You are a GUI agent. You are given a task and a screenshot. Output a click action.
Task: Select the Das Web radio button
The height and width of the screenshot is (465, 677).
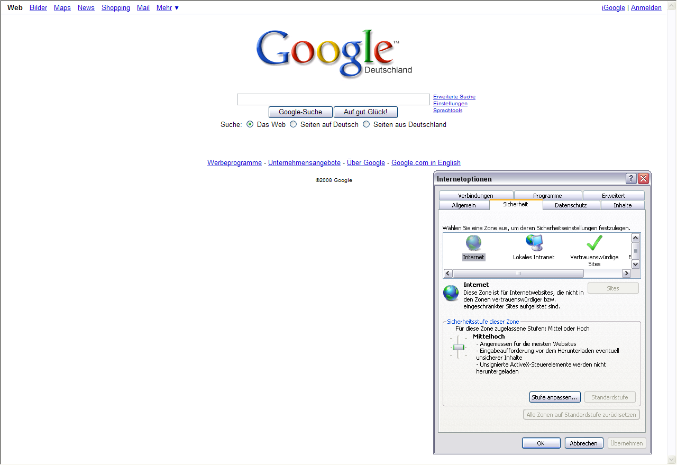250,125
